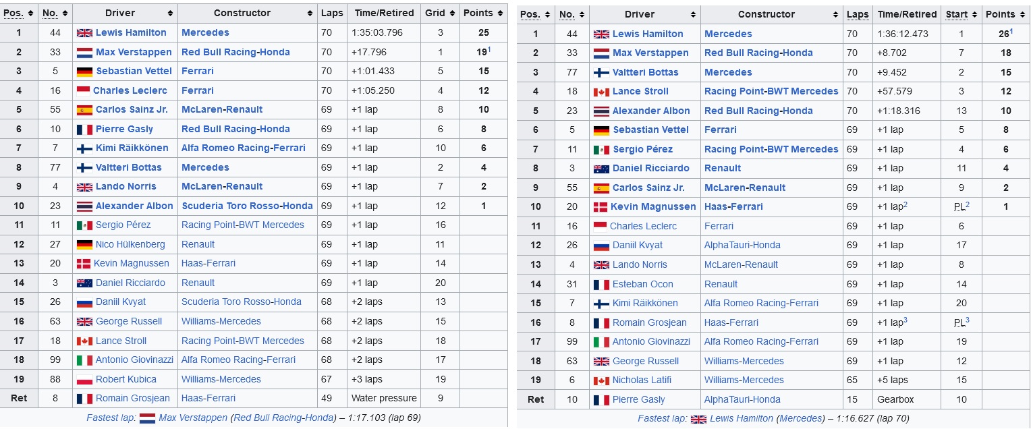The image size is (1031, 429).
Task: Open footnote 1 beside 19 points, left table
Action: coord(489,49)
